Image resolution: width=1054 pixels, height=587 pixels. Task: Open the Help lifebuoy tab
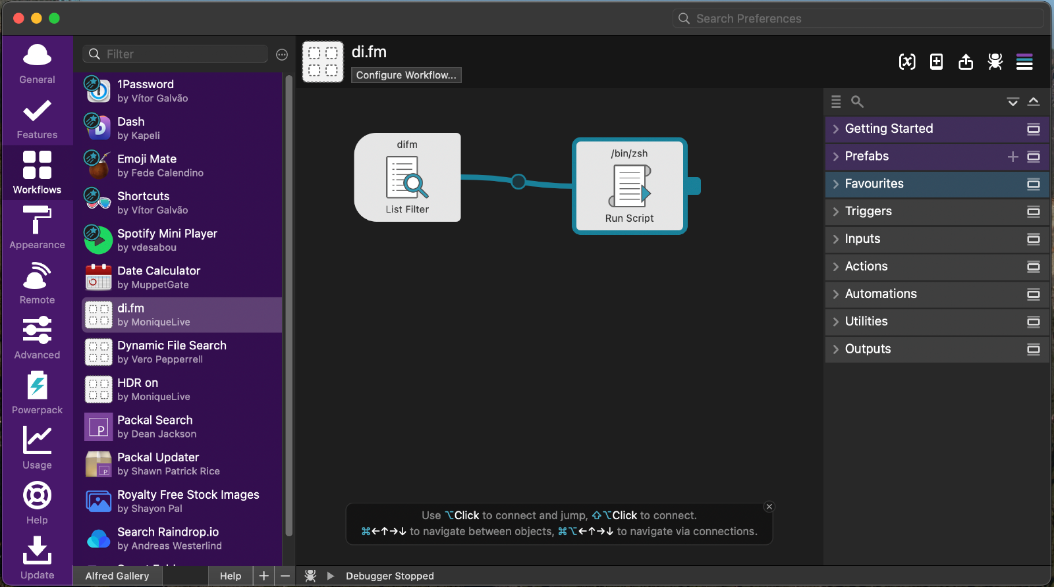[x=37, y=504]
